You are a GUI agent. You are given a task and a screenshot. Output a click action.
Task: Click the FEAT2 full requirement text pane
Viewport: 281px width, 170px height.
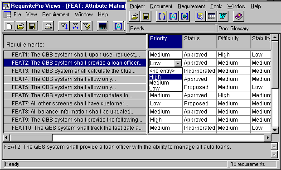point(137,151)
